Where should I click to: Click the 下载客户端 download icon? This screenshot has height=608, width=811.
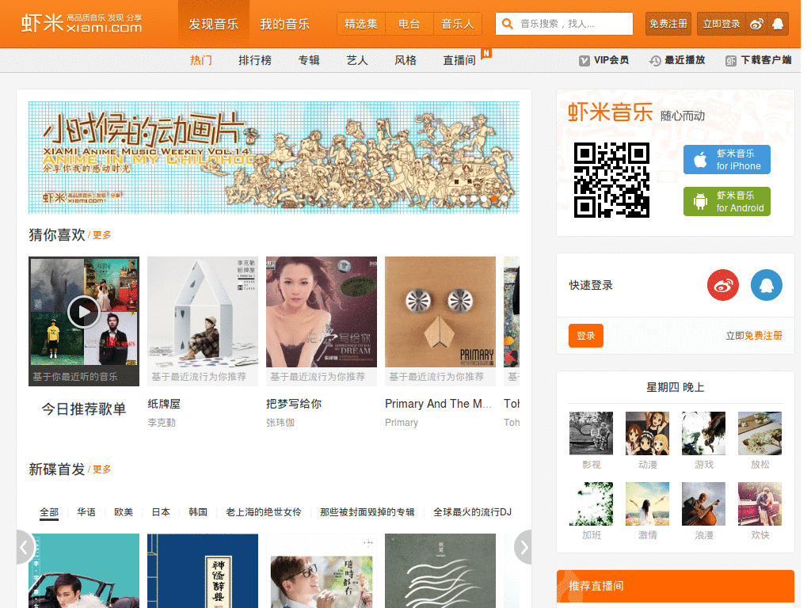[x=730, y=60]
